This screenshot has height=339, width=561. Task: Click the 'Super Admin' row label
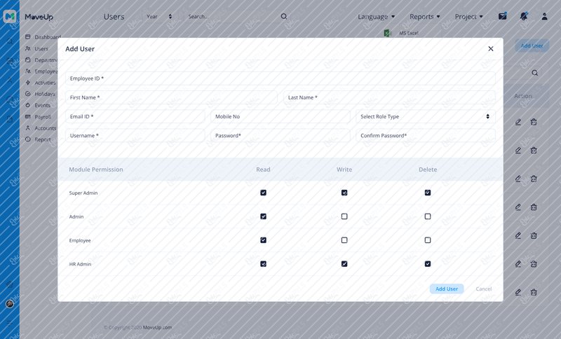click(x=83, y=193)
